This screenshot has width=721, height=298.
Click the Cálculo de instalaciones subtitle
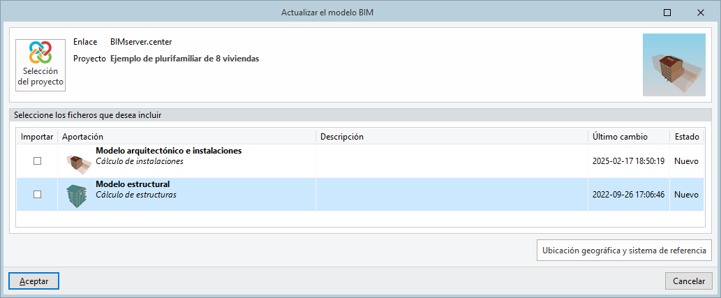click(140, 161)
